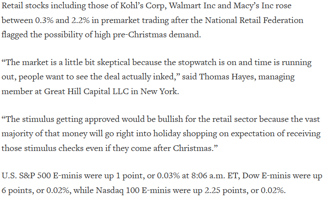This screenshot has width=325, height=203.
Task: Click the phrase "stimulus checks"
Action: click(54, 148)
